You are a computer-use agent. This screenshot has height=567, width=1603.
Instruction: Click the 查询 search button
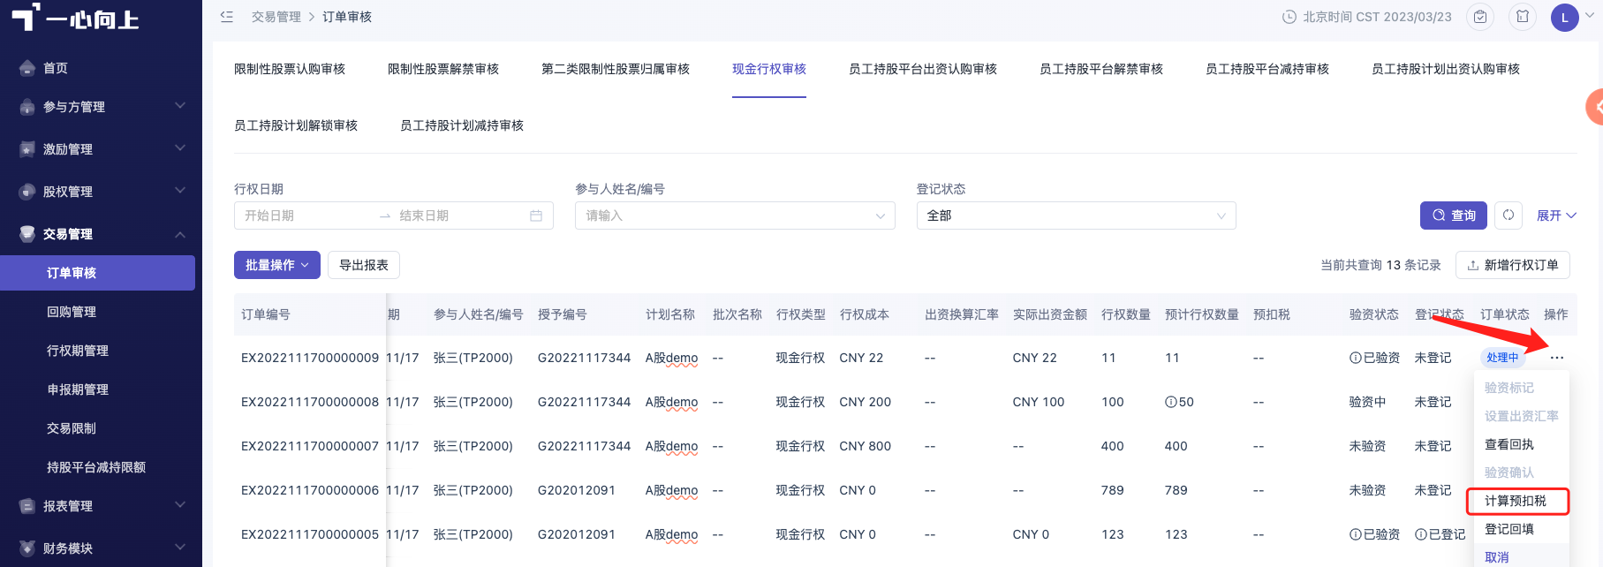1454,215
